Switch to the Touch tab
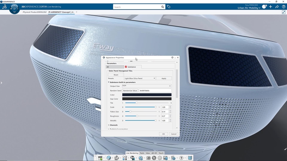The height and width of the screenshot is (161, 287). pyautogui.click(x=161, y=153)
